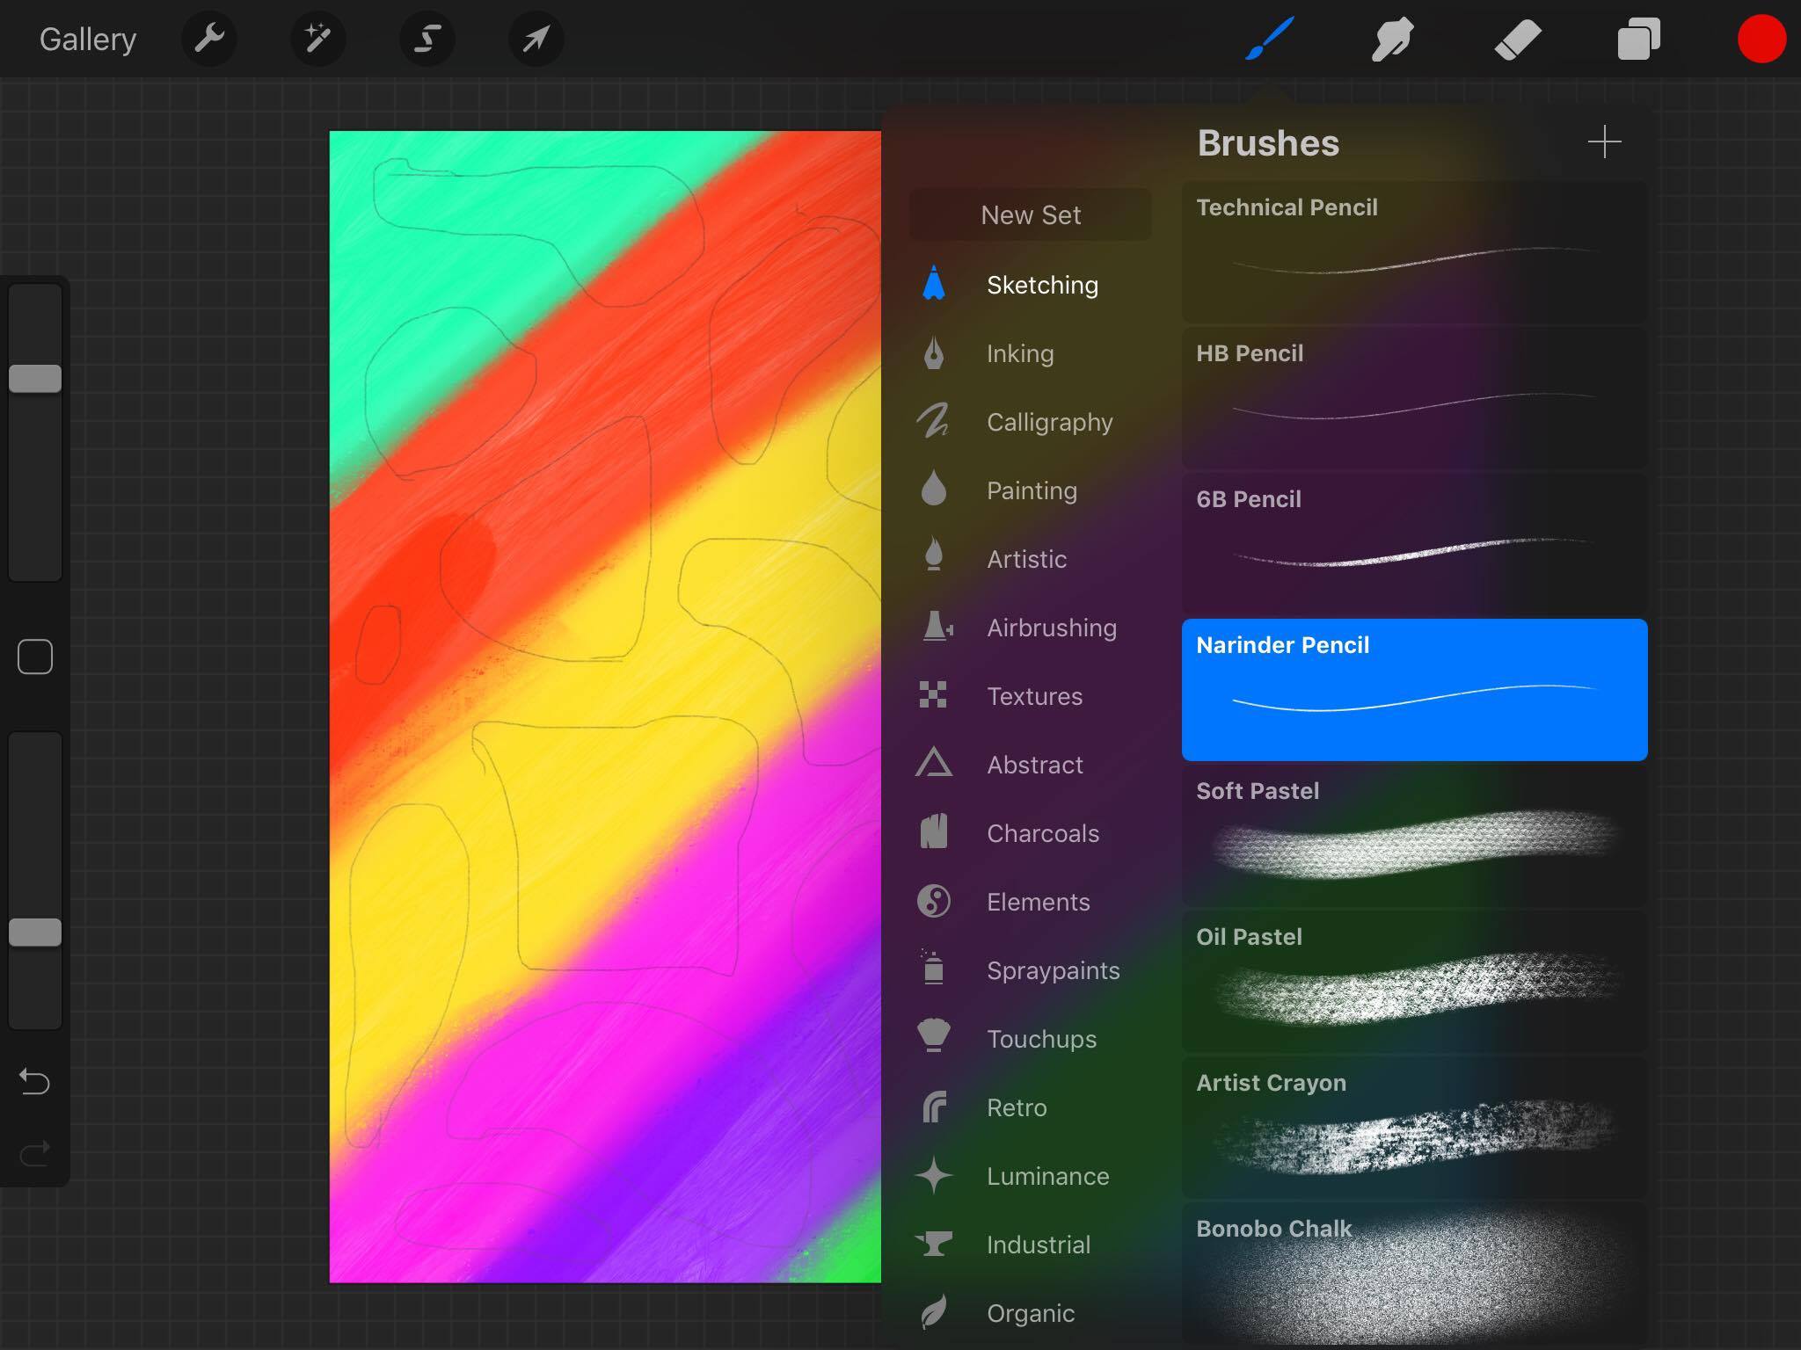
Task: Click the Calligraphy stroke icon
Action: (x=933, y=420)
